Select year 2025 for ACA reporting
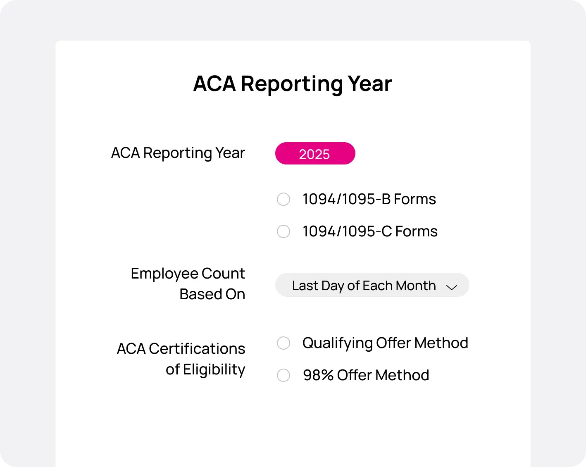Viewport: 586px width, 467px height. (315, 153)
